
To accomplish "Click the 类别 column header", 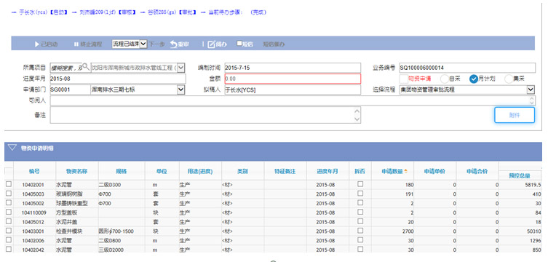I will (x=242, y=171).
